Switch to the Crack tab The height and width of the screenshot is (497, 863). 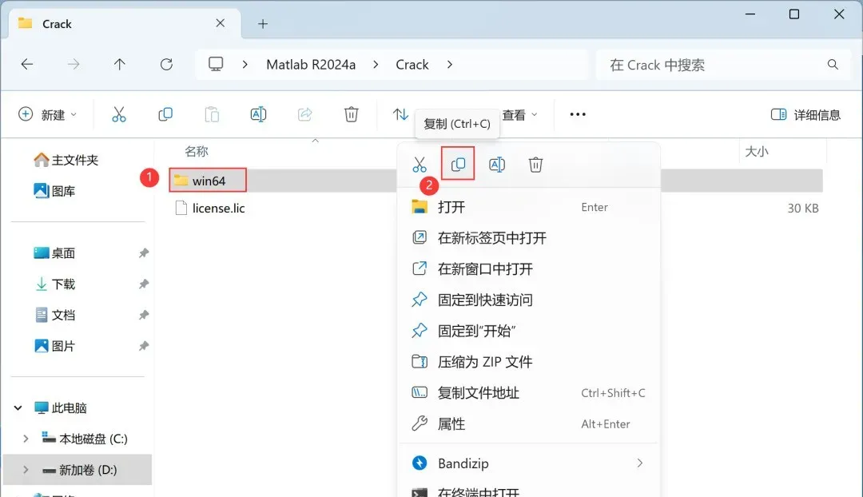pyautogui.click(x=125, y=24)
